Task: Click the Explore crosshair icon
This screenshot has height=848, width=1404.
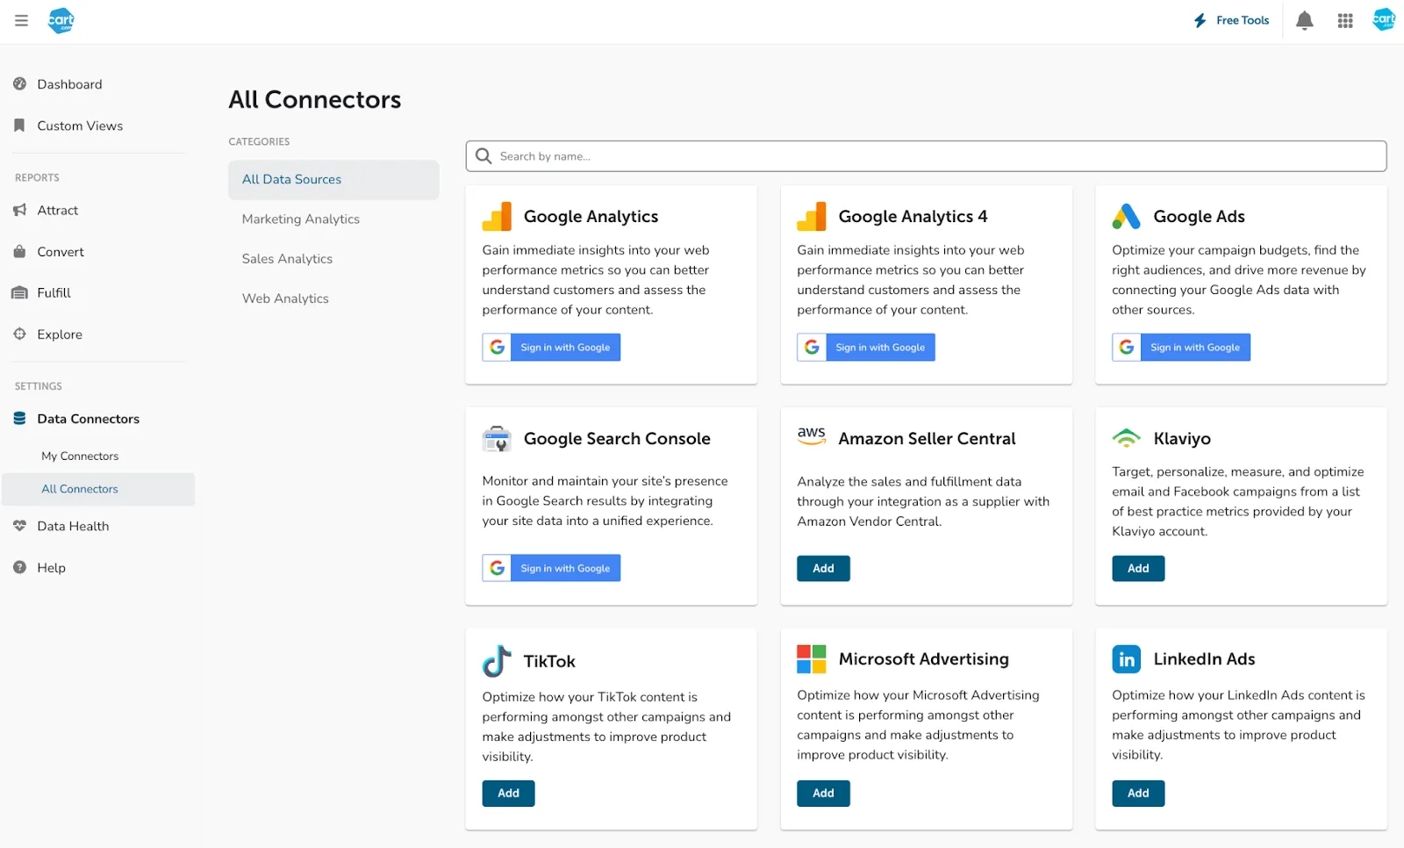Action: pyautogui.click(x=19, y=334)
